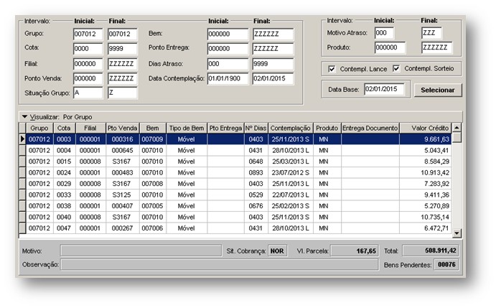Click Cota cell 0024
The height and width of the screenshot is (308, 496).
(x=64, y=172)
